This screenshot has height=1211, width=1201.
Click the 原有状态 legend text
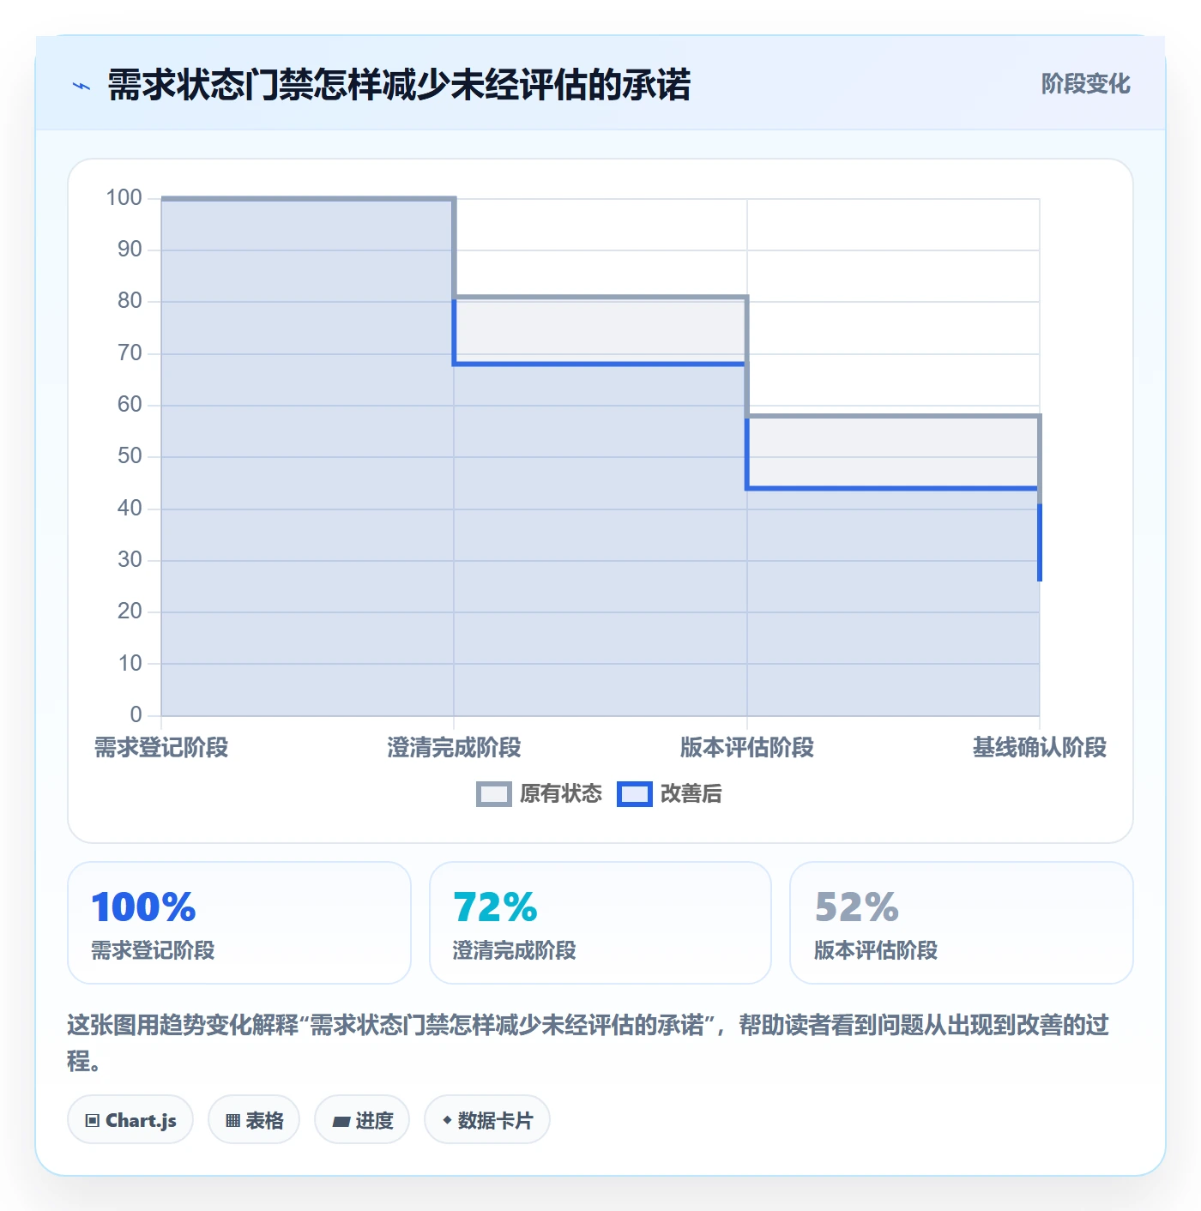(561, 794)
